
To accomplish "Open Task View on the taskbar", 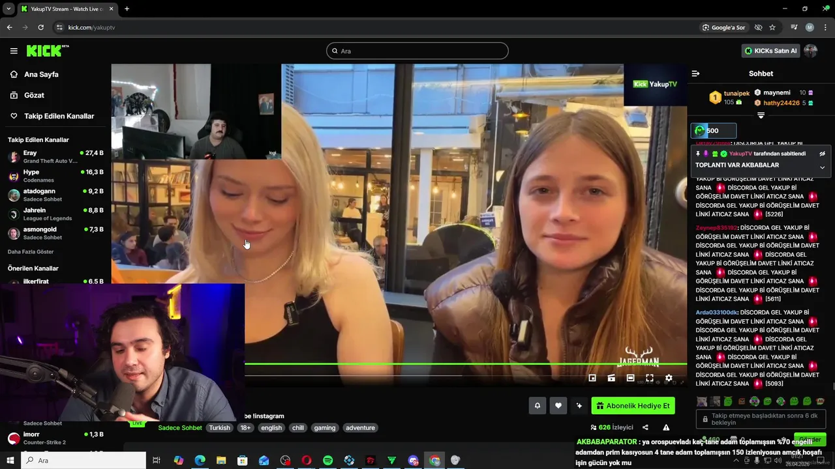I will coord(157,461).
